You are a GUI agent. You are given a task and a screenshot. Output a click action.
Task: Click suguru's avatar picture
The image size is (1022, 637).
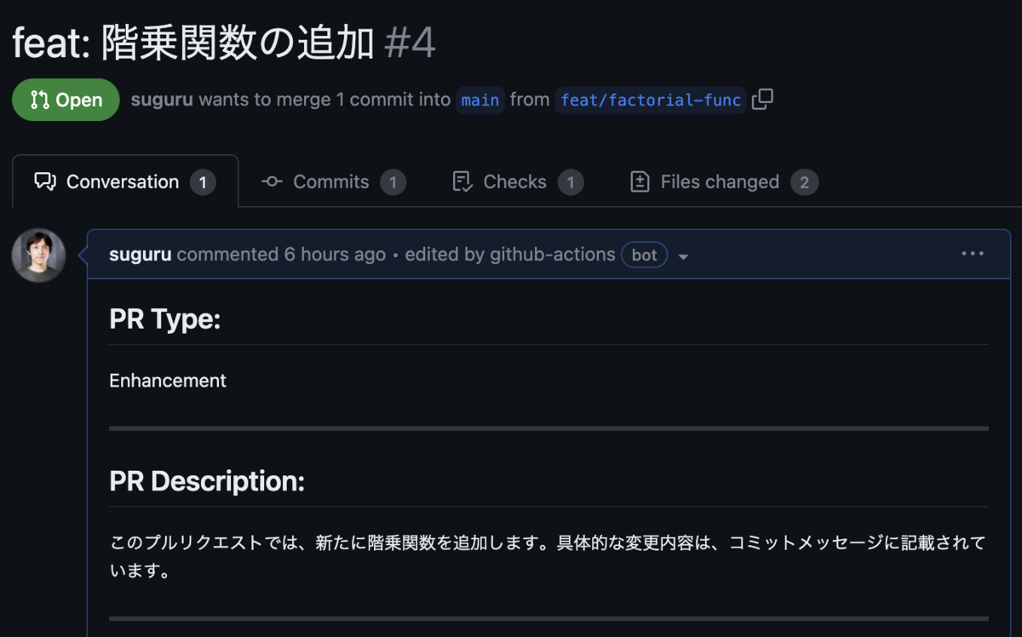click(38, 254)
